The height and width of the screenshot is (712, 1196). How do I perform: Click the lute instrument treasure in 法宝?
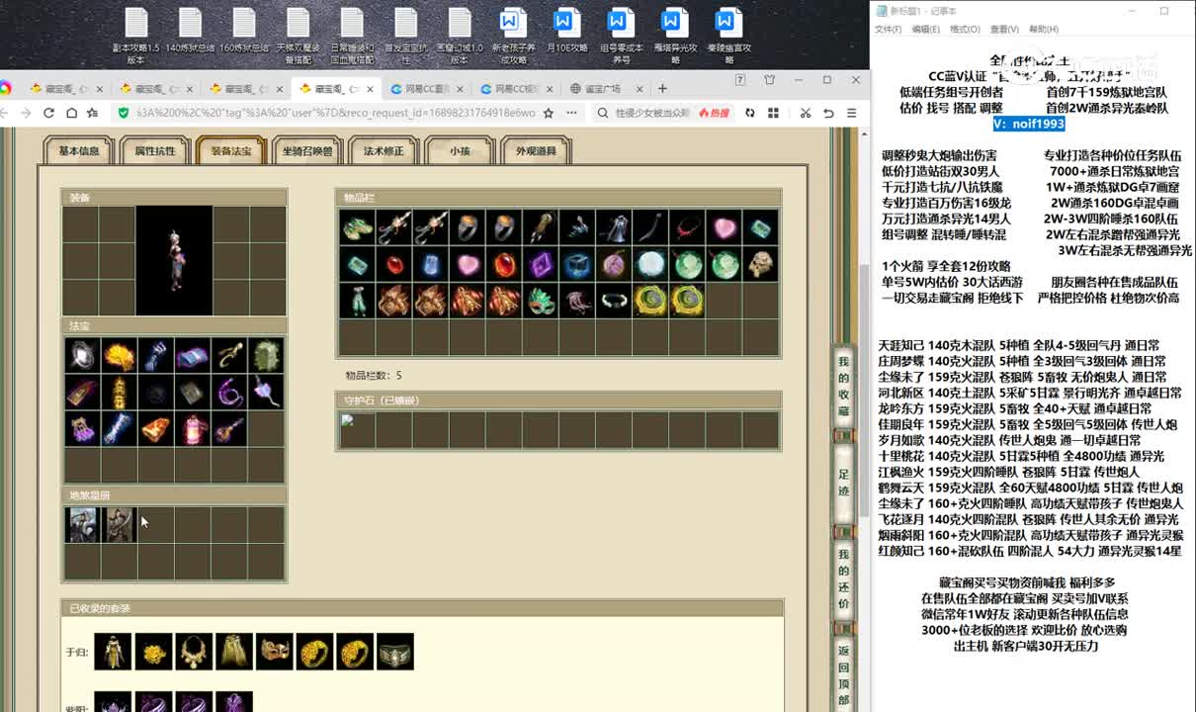pyautogui.click(x=229, y=429)
